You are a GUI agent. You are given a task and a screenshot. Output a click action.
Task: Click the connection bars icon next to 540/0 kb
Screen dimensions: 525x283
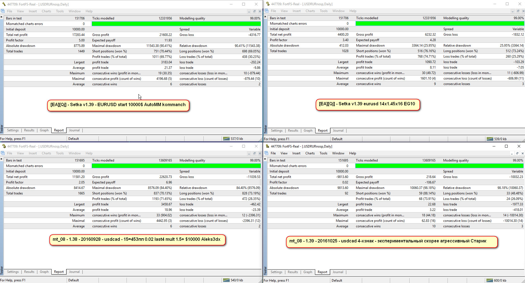pos(226,280)
